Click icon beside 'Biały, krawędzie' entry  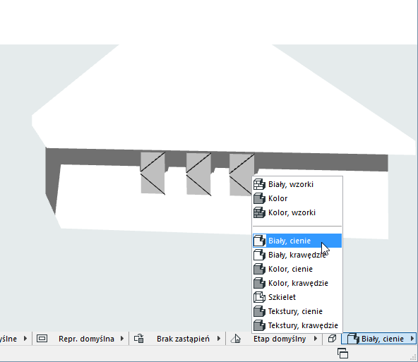pyautogui.click(x=259, y=255)
